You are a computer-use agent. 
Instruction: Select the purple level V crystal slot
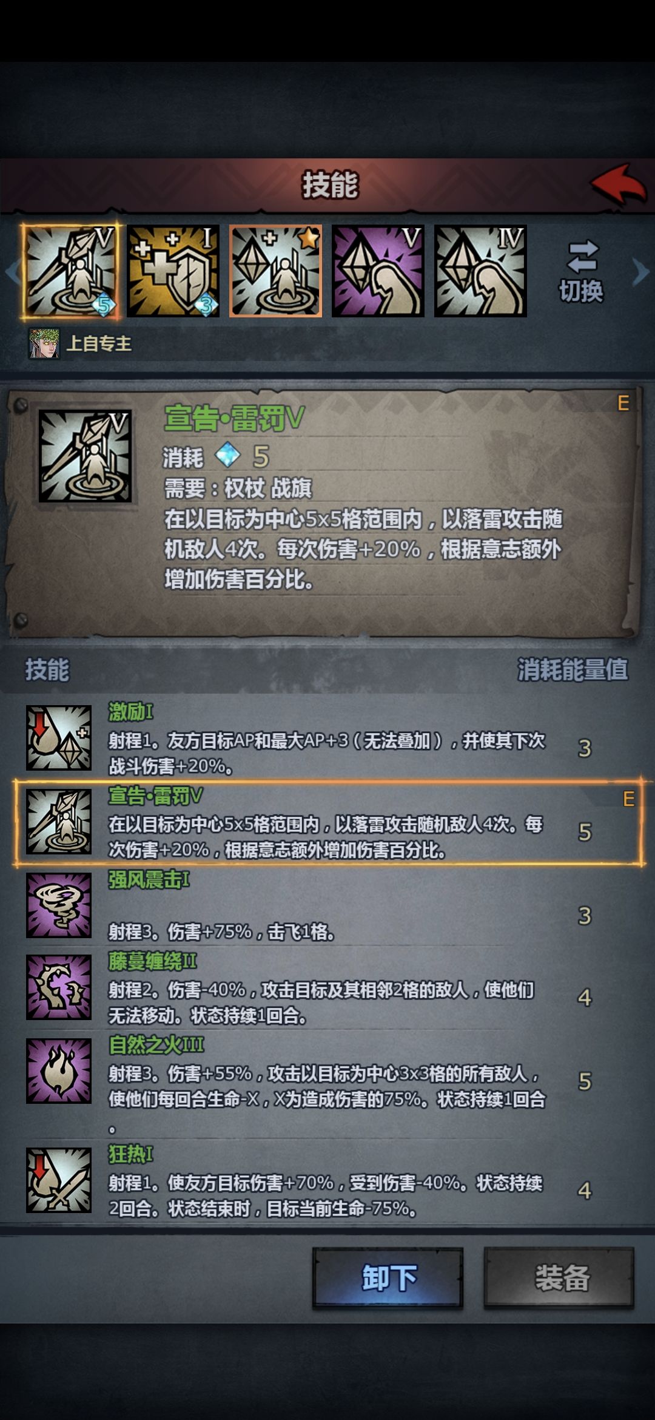[x=378, y=271]
